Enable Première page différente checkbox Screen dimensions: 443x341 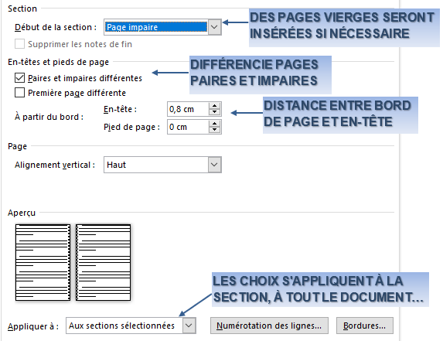coord(19,93)
